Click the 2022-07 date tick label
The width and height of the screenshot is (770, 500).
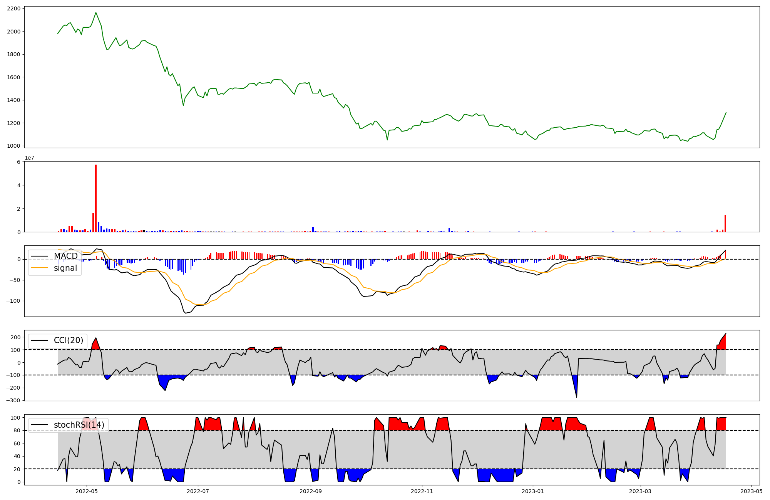(x=198, y=491)
